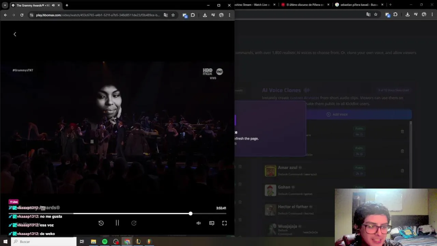Image resolution: width=437 pixels, height=246 pixels.
Task: Delete the second voice clone entry
Action: tap(402, 151)
